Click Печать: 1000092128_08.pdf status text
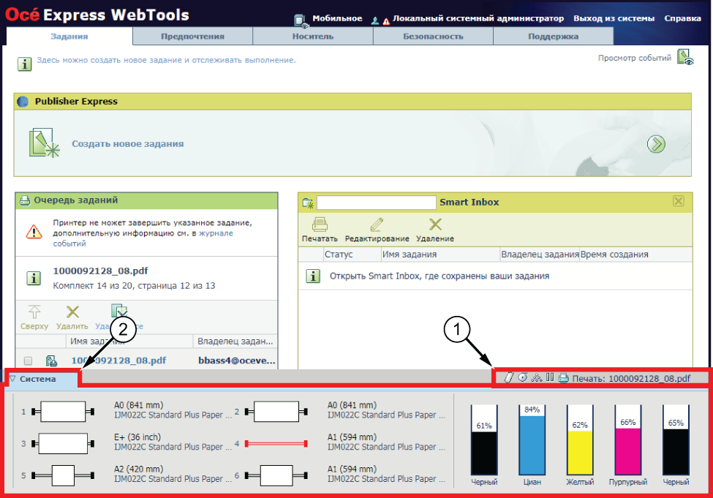Image resolution: width=713 pixels, height=498 pixels. 631,378
